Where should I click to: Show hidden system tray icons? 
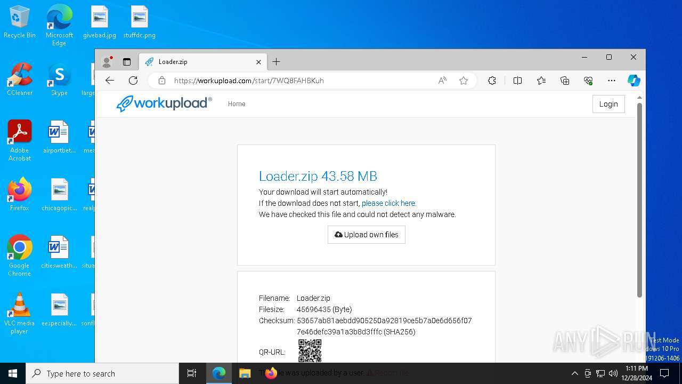tap(574, 373)
